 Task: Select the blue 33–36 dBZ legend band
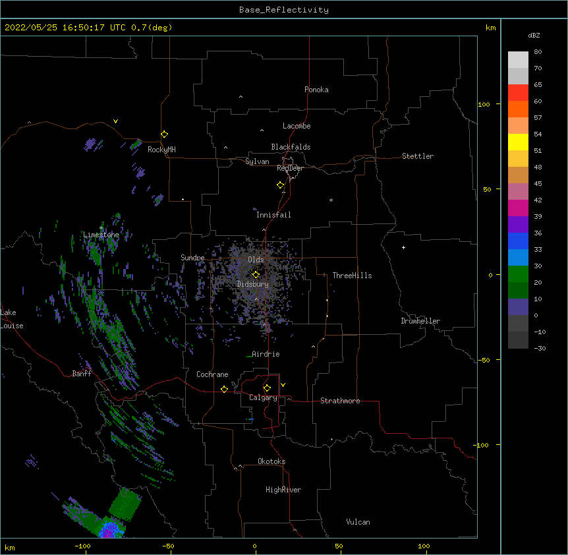tap(518, 241)
